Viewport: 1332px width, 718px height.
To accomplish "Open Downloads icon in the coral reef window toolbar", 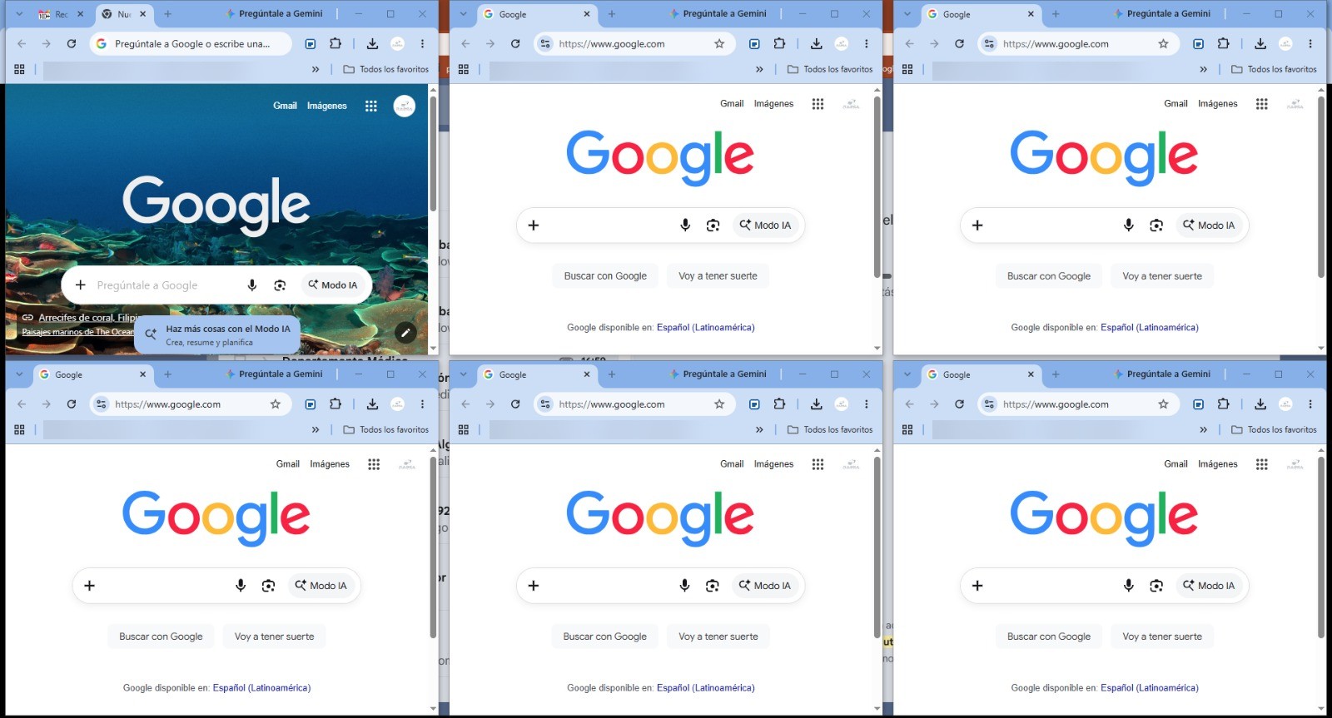I will click(372, 43).
